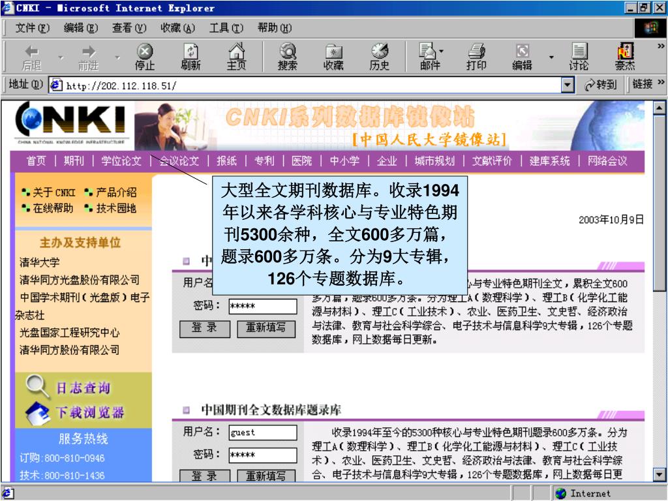
Task: Click the 转到 go icon button
Action: [601, 85]
